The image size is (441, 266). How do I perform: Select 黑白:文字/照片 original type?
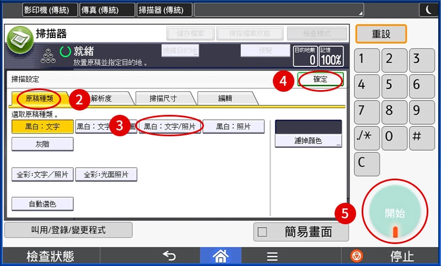tap(170, 126)
